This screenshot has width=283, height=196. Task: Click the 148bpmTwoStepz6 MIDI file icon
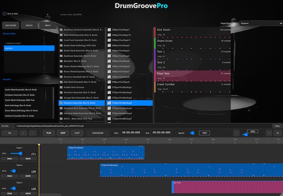pos(109,66)
